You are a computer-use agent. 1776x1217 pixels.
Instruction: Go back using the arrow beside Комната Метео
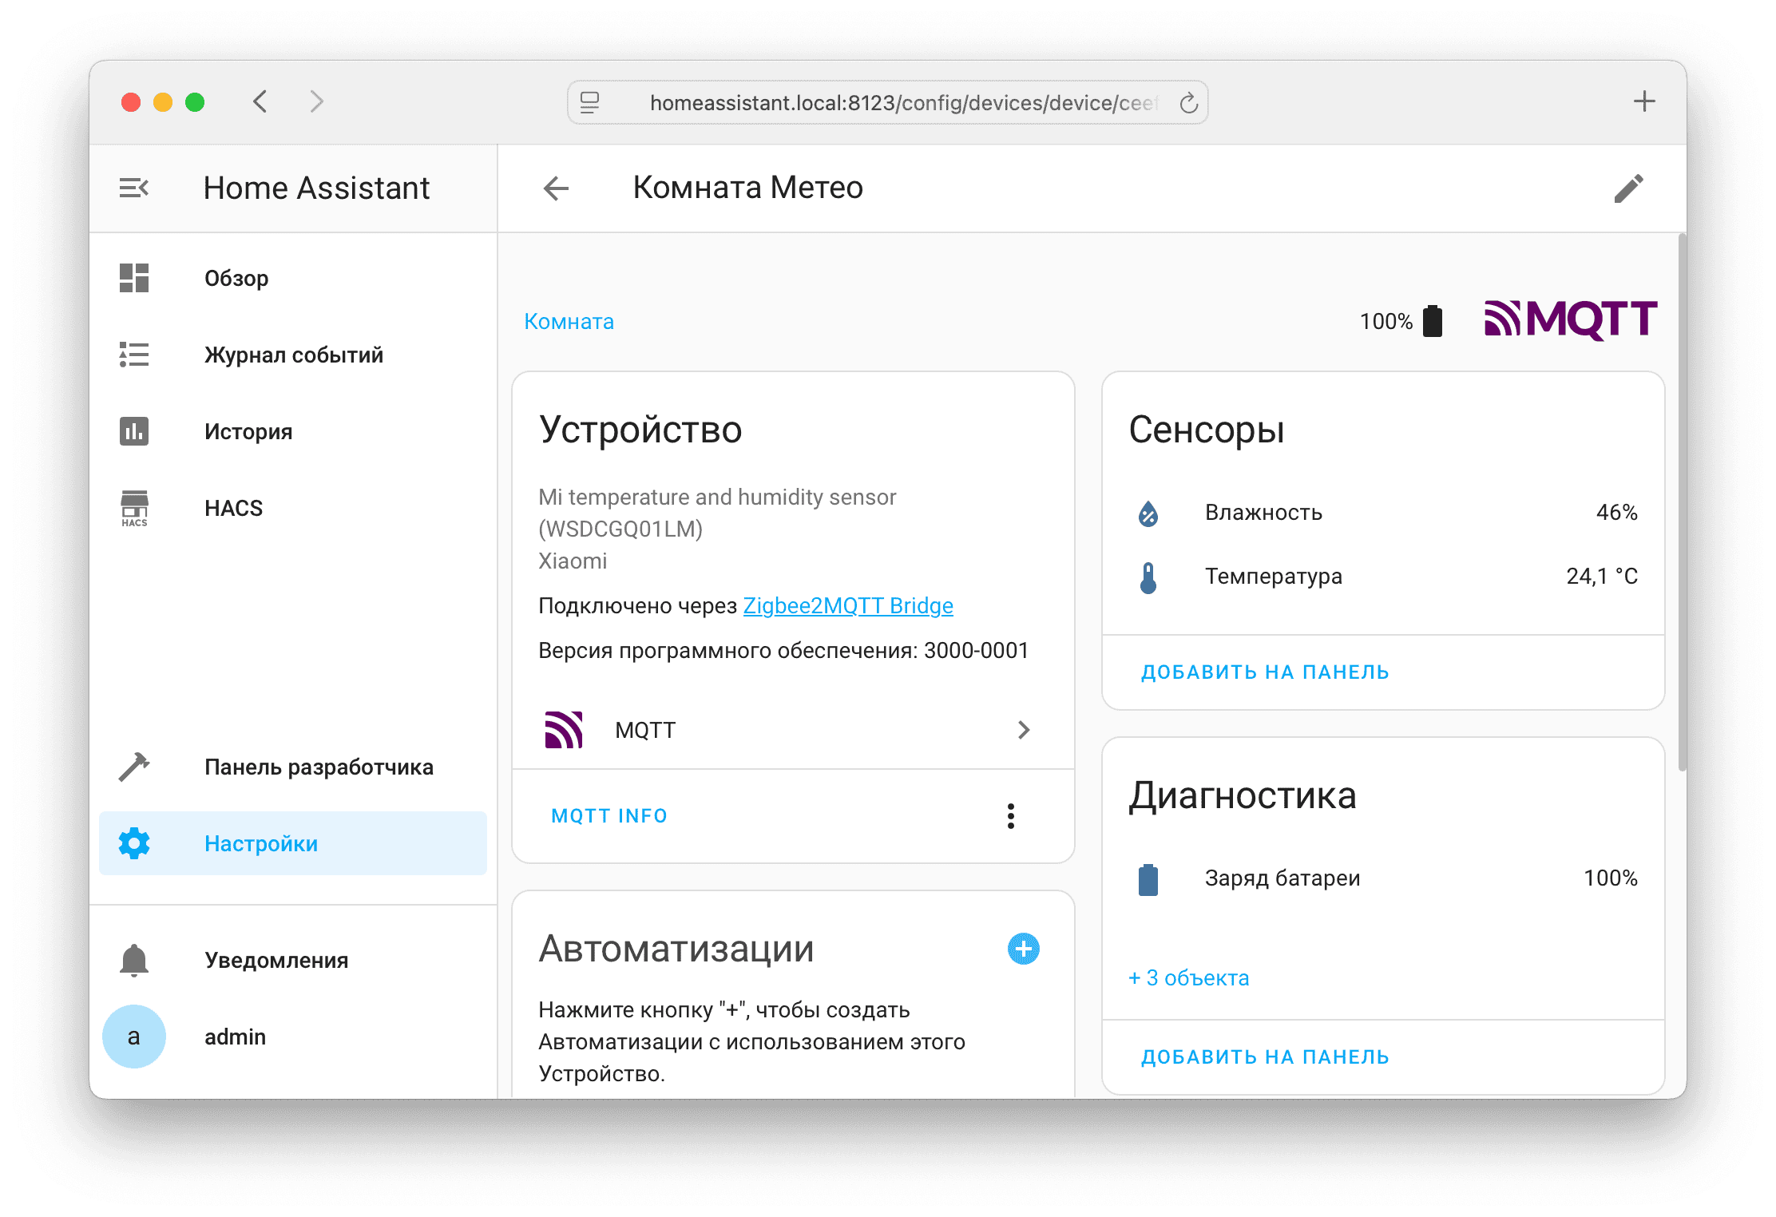[x=556, y=188]
